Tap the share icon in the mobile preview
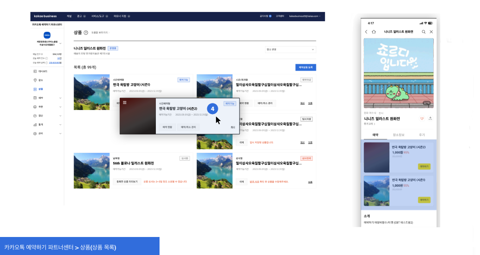This screenshot has width=480, height=255. pos(431,119)
